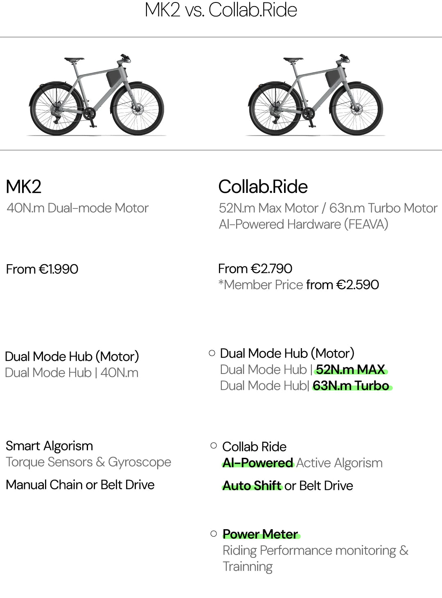Click the Member Price from €2.590 text
The height and width of the screenshot is (598, 442).
coord(299,285)
